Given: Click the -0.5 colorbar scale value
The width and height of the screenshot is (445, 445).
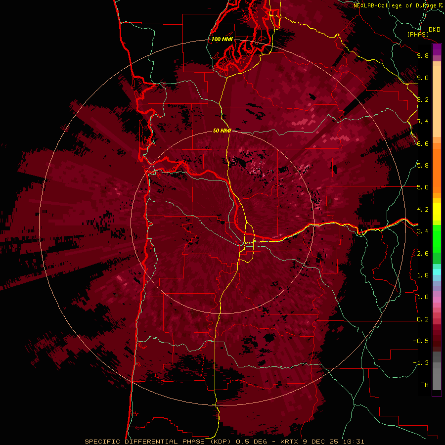Looking at the screenshot, I should pyautogui.click(x=421, y=341).
